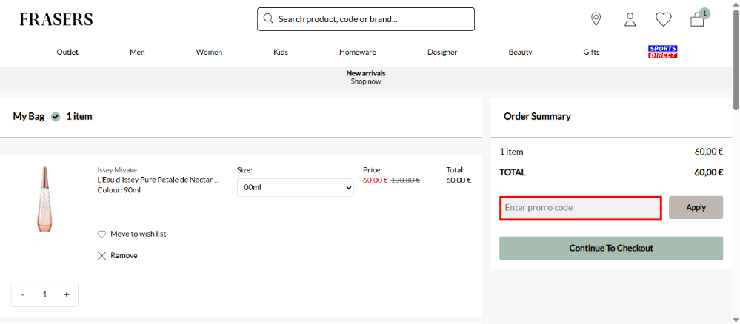Continue To Checkout
Screen dimensions: 740x324
click(611, 248)
